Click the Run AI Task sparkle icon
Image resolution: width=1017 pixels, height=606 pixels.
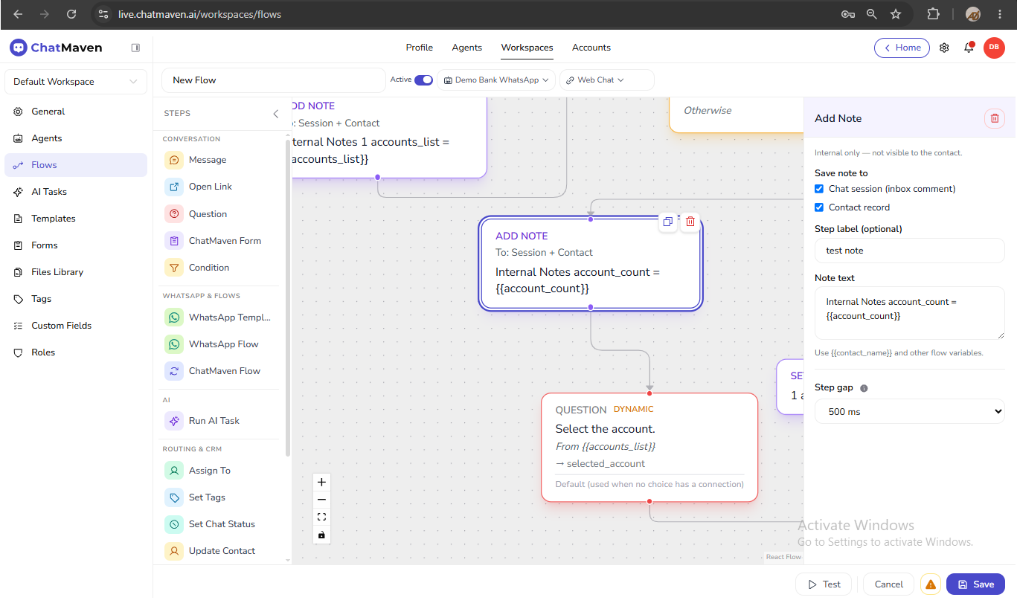[174, 421]
